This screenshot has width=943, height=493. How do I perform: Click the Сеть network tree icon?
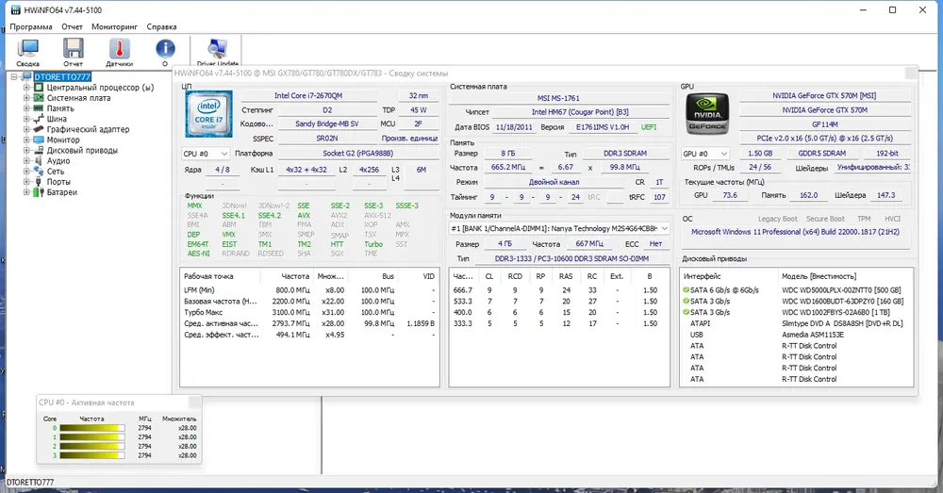[39, 172]
